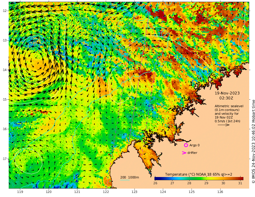Click latitude axis label -15
This screenshot has height=197, width=255.
4,99
